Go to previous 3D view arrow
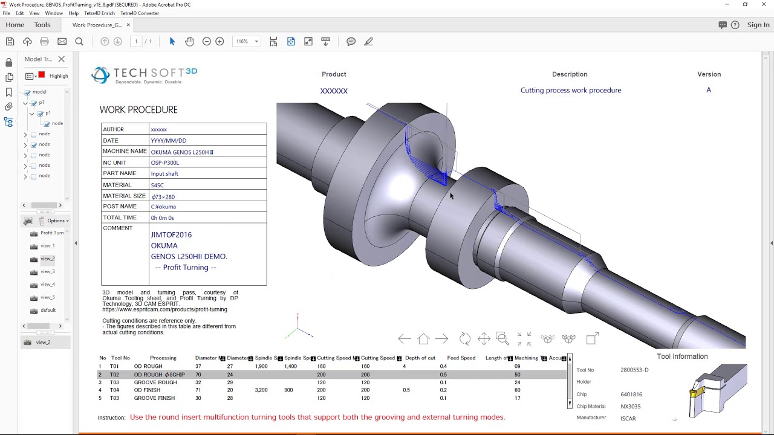The image size is (774, 435). 405,339
